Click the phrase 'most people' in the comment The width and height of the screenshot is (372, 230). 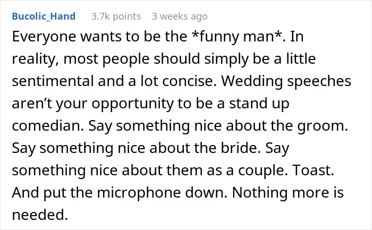[x=106, y=59]
